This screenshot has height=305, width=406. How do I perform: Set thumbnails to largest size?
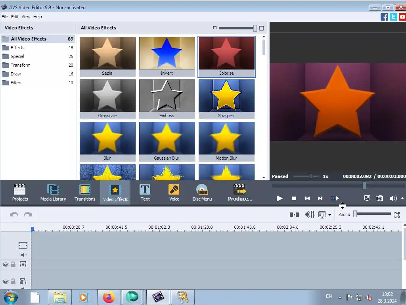point(261,28)
